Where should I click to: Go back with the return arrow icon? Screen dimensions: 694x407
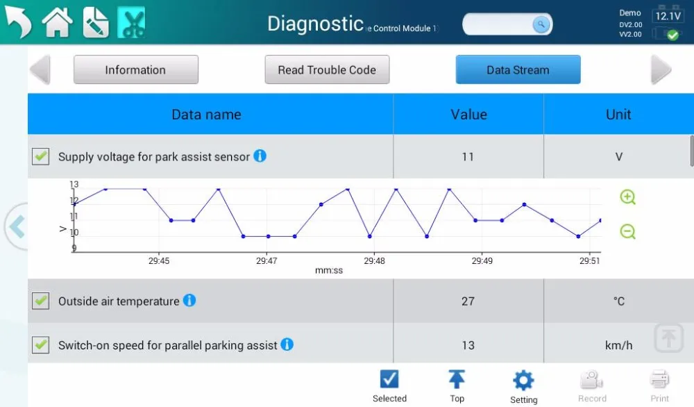[18, 22]
